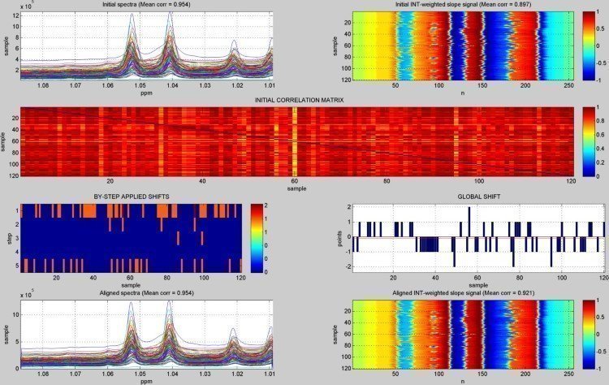Click the colorbar next to the correlation matrix

coord(588,142)
